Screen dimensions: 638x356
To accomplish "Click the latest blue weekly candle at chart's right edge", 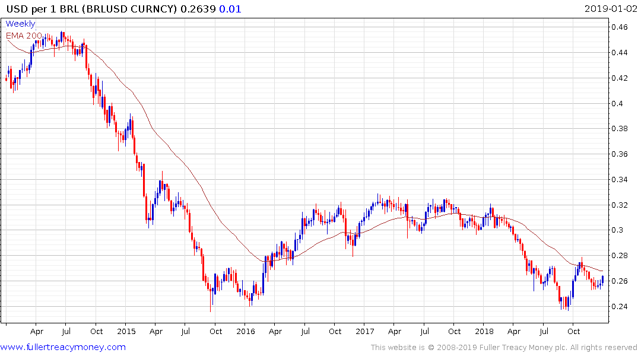I will click(x=602, y=280).
